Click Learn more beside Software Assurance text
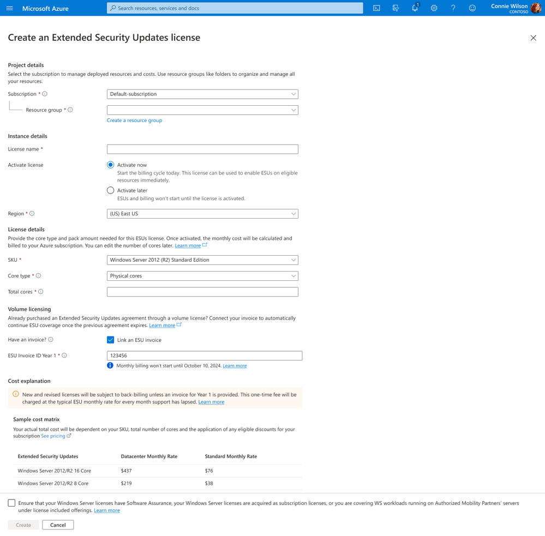This screenshot has height=536, width=545. click(x=107, y=510)
